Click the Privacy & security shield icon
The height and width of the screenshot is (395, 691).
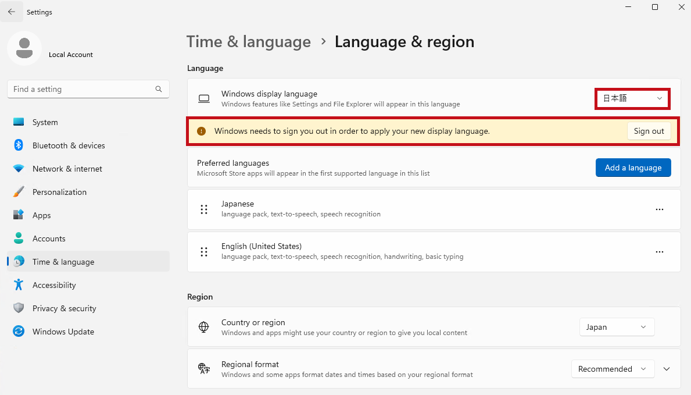click(x=19, y=308)
